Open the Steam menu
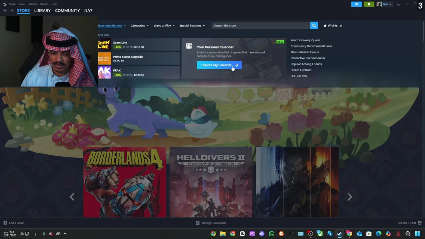Viewport: 425px width, 239px height. 10,4
